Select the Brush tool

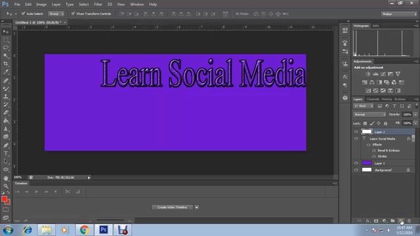pyautogui.click(x=6, y=88)
